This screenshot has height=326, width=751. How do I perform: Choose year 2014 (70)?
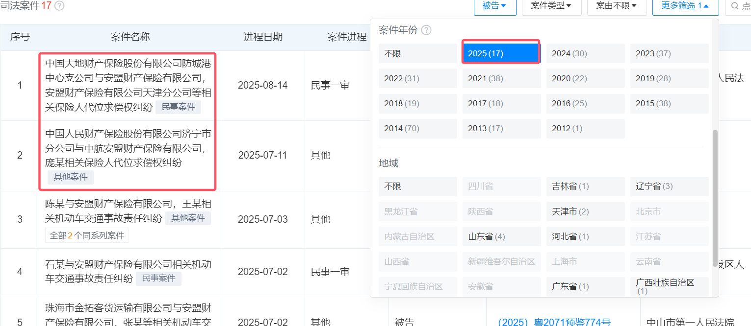418,128
